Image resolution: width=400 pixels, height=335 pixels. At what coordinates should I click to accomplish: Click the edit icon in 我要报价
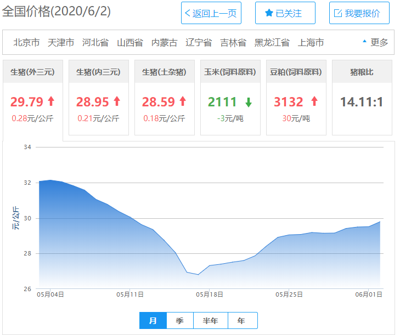(x=338, y=13)
